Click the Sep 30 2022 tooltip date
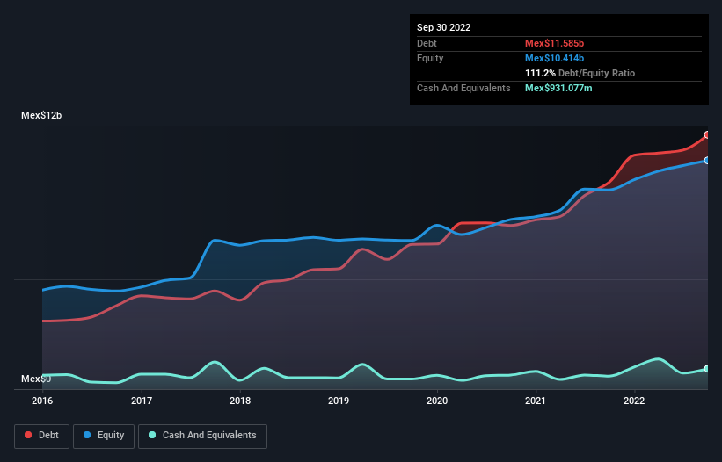722x462 pixels. (x=443, y=27)
